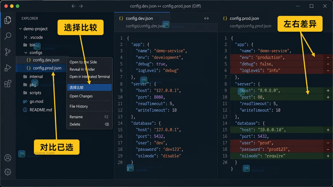Click line number 8 in the left editor

(121, 84)
